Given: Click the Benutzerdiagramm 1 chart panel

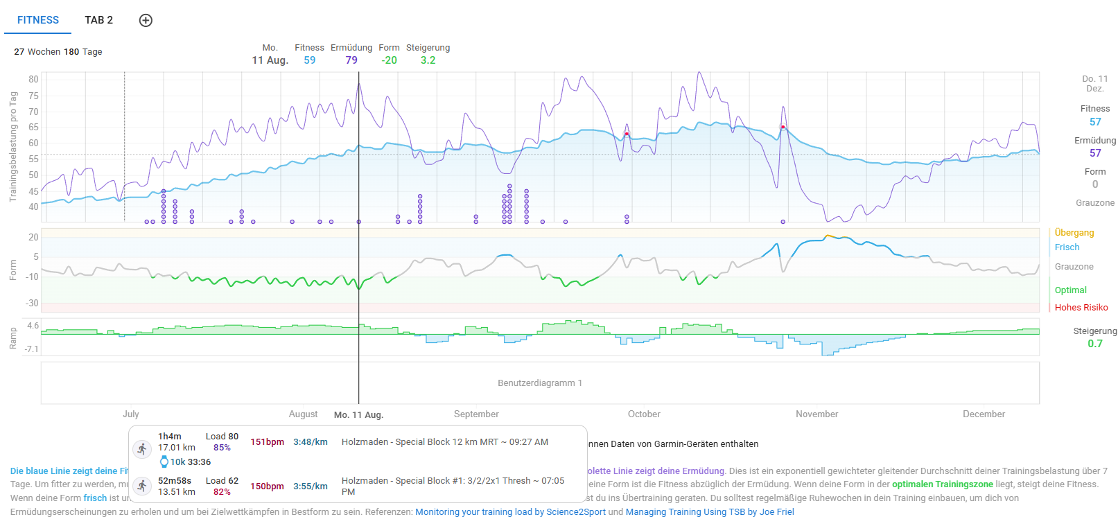Looking at the screenshot, I should 540,383.
